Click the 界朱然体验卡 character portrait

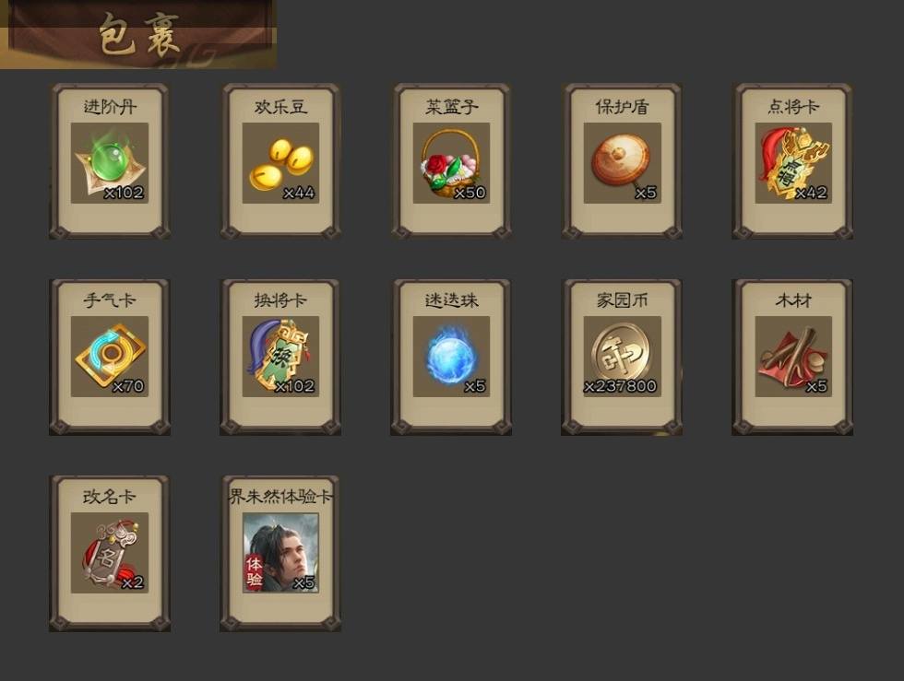coord(280,553)
